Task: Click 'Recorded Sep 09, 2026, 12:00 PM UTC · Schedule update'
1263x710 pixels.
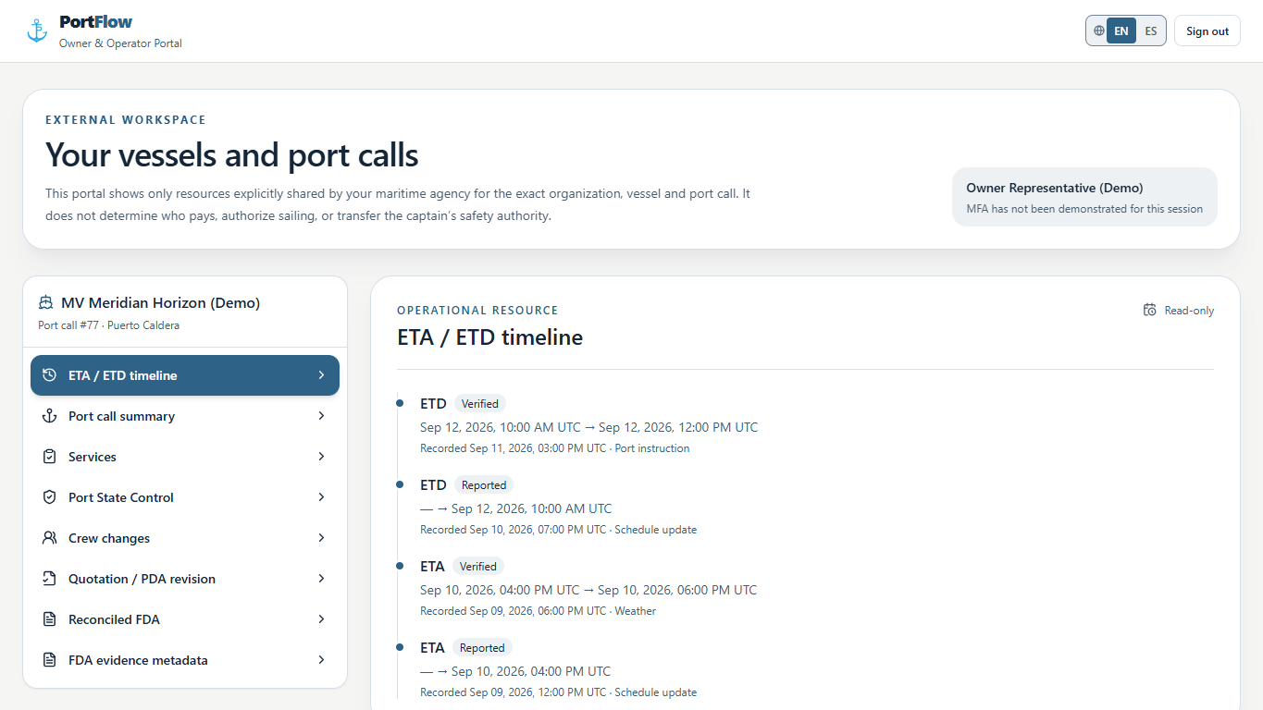Action: pos(558,692)
